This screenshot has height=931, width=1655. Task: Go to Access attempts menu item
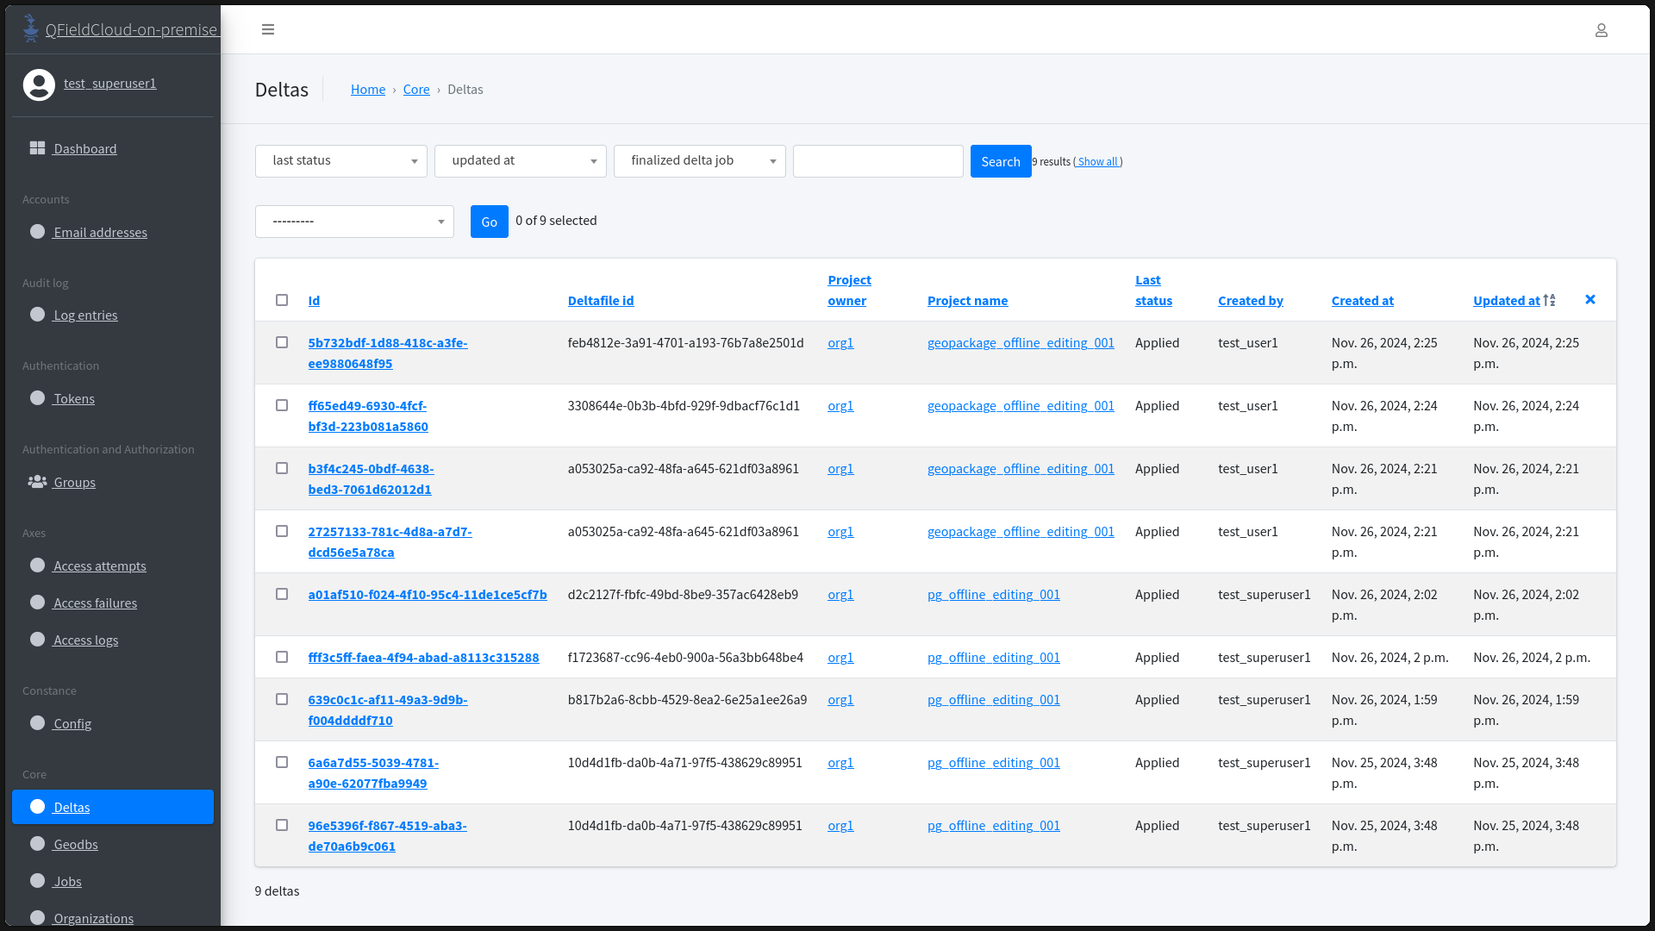[99, 566]
